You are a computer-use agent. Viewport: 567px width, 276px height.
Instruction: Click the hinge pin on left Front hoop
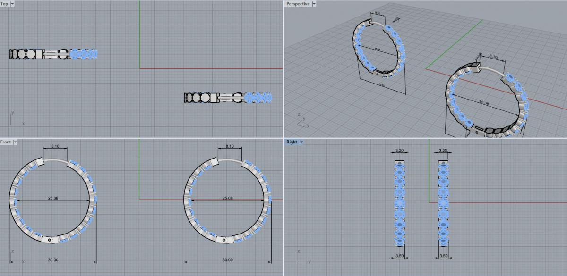pyautogui.click(x=50, y=240)
